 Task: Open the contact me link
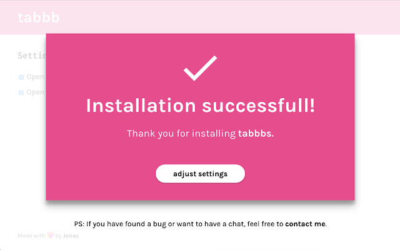coord(305,224)
